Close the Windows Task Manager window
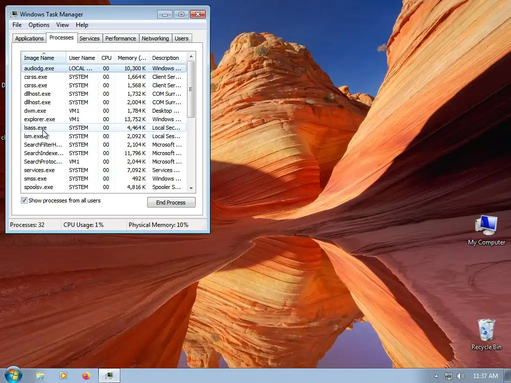This screenshot has width=511, height=383. pyautogui.click(x=198, y=14)
